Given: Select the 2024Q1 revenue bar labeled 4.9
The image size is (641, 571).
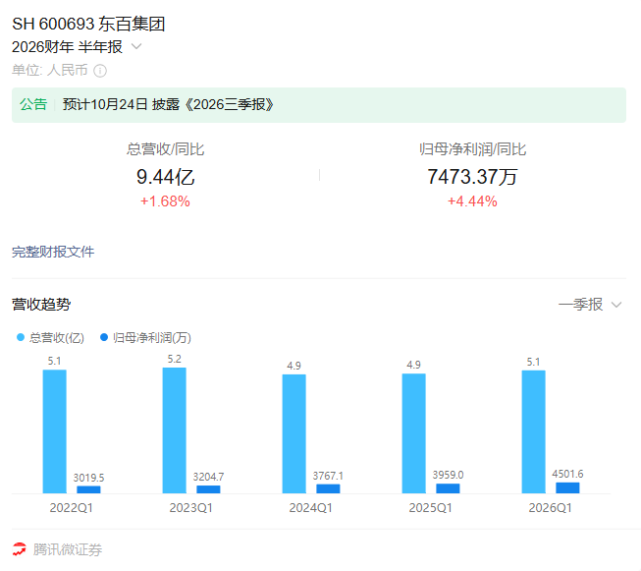Looking at the screenshot, I should [x=294, y=433].
